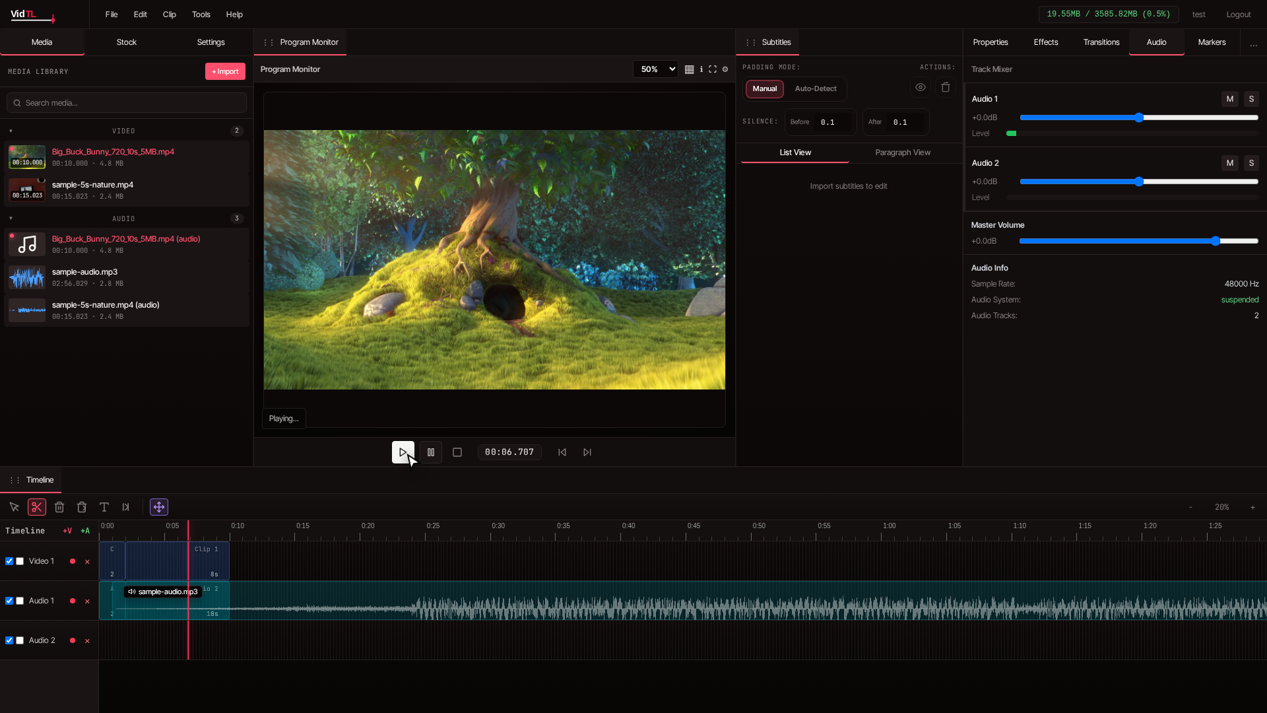Uncheck the blue Audio 2 enable checkbox
The width and height of the screenshot is (1267, 713).
point(9,640)
